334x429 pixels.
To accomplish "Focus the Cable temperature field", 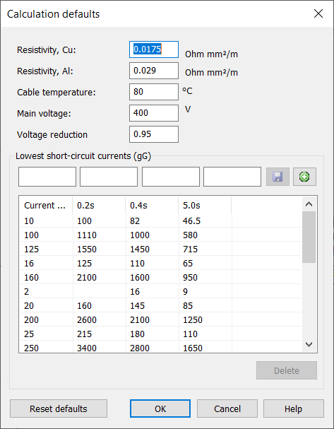I will coord(154,92).
